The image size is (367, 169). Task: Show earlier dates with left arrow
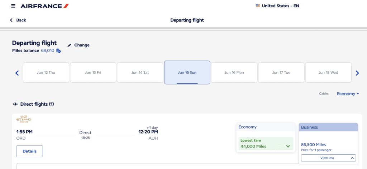[17, 73]
